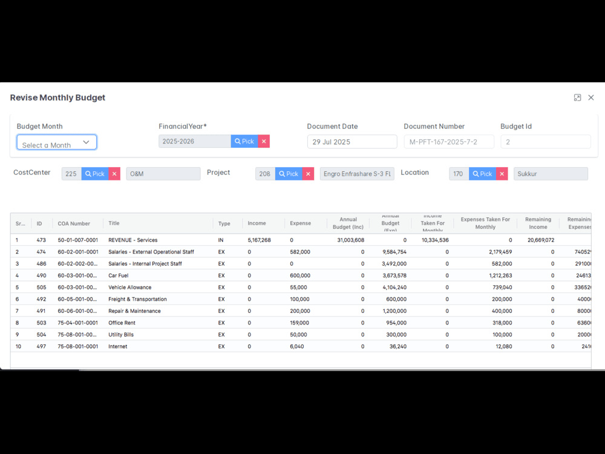The height and width of the screenshot is (454, 605).
Task: Sort by the Type column header
Action: pyautogui.click(x=224, y=223)
